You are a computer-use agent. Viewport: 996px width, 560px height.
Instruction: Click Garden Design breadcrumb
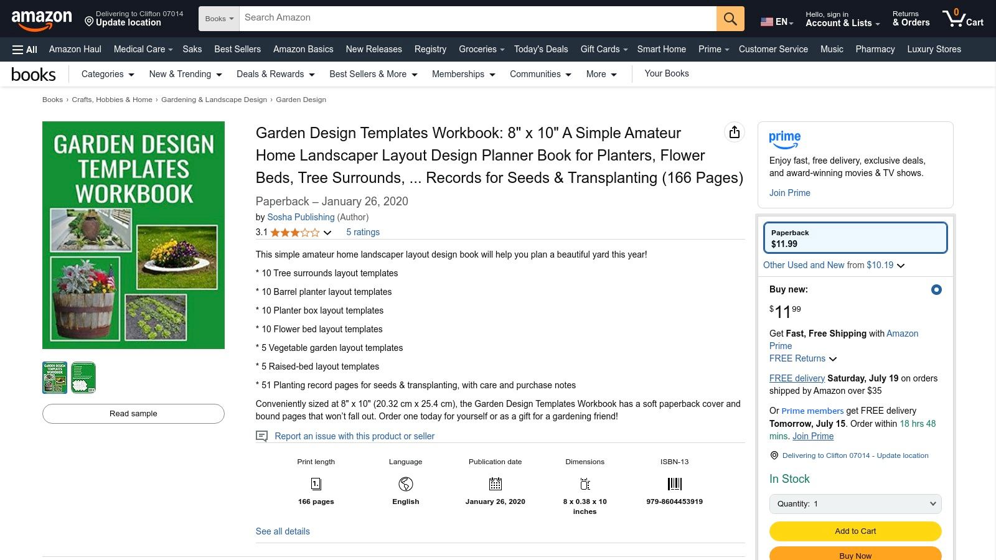click(x=301, y=100)
